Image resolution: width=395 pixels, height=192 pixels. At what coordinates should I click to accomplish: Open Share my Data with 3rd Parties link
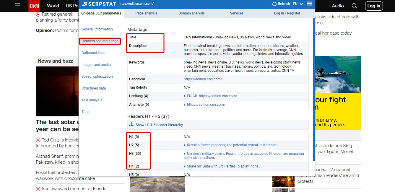[x=223, y=166]
